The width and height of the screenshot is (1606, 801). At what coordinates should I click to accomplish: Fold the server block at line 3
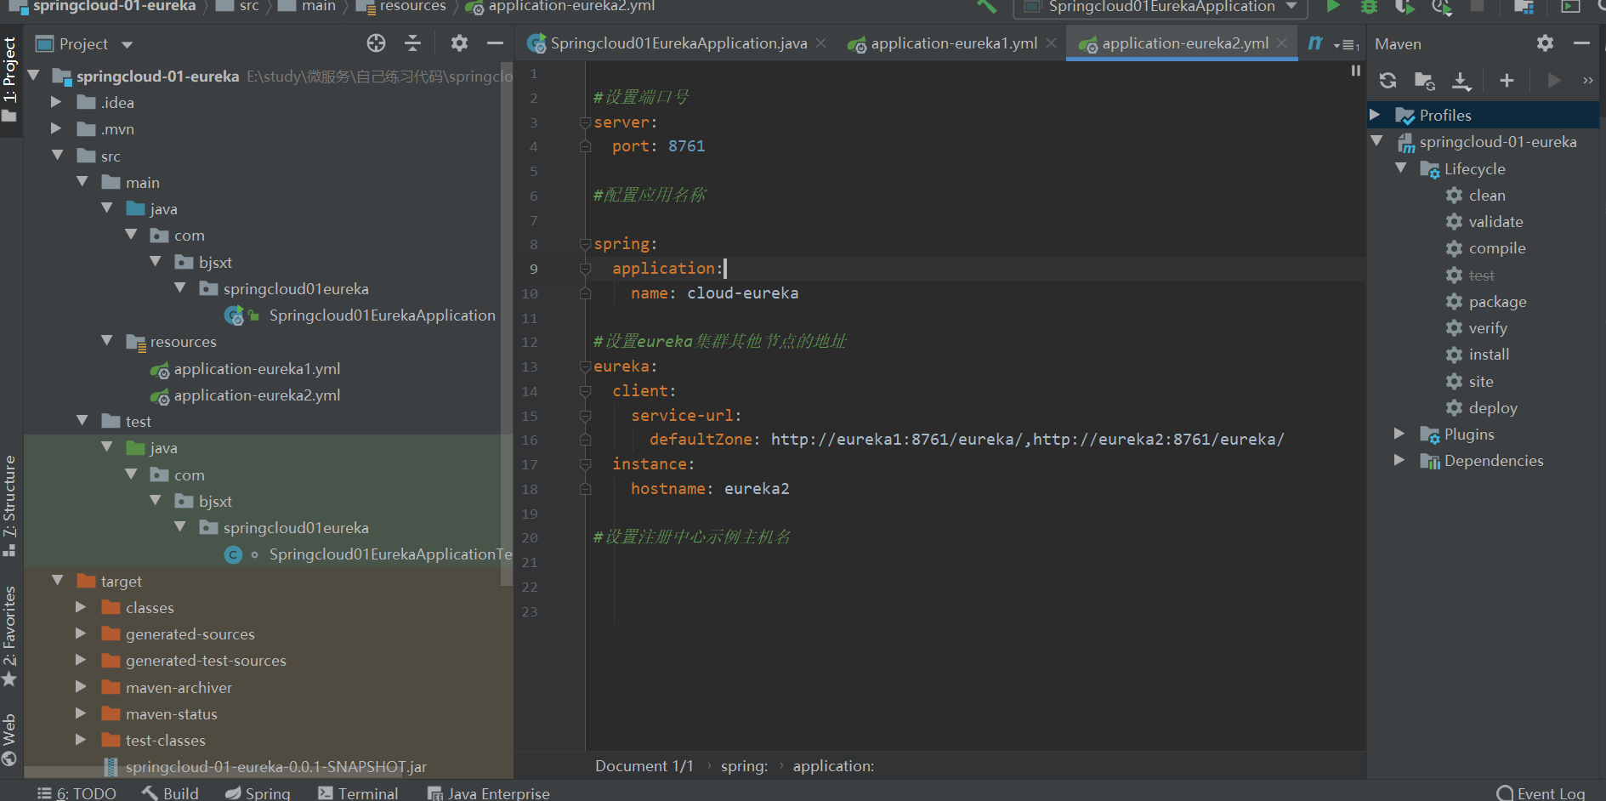585,122
